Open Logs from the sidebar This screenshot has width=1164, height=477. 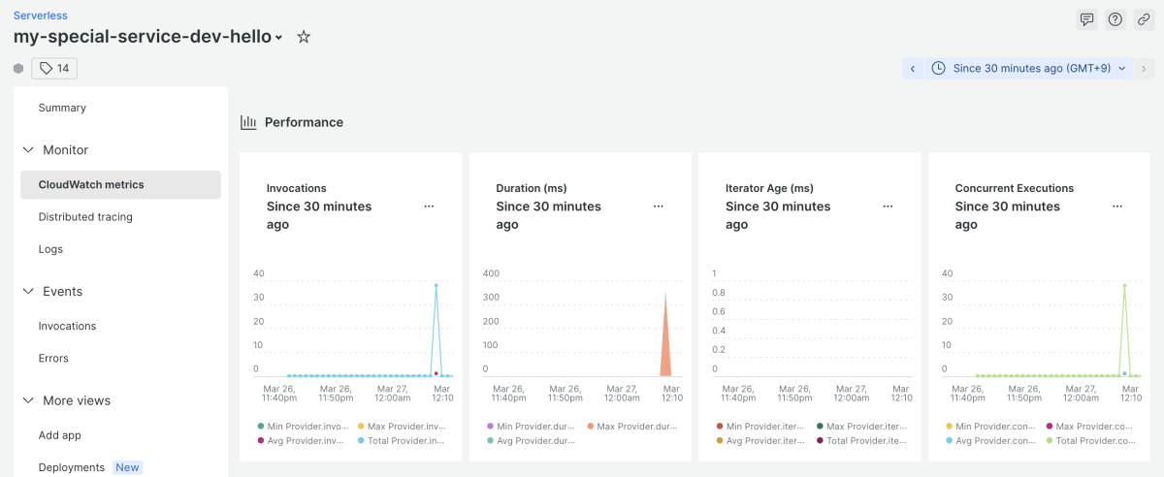50,249
